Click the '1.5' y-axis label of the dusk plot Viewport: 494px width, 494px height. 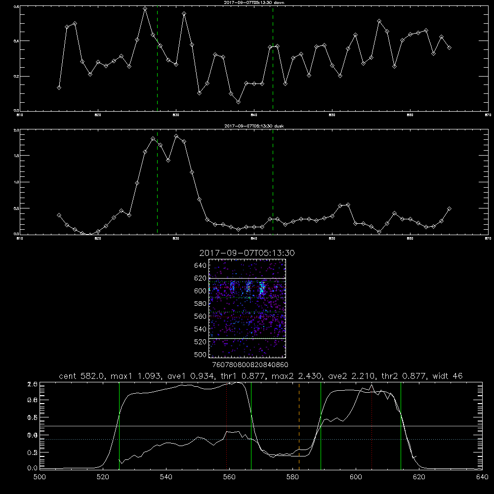(x=16, y=156)
